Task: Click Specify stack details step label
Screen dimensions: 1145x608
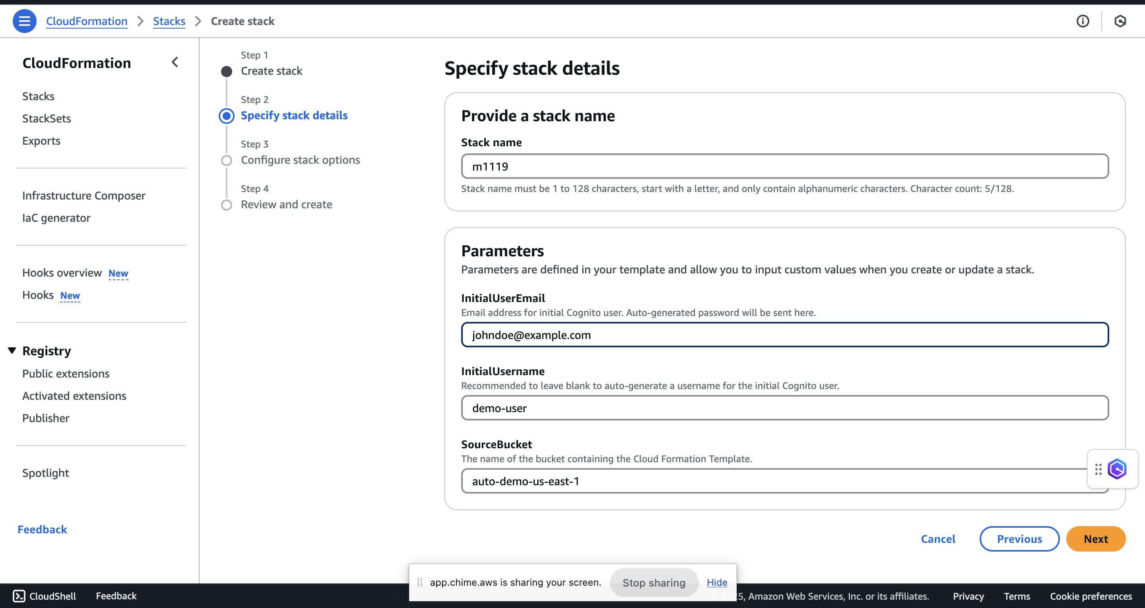Action: [294, 115]
